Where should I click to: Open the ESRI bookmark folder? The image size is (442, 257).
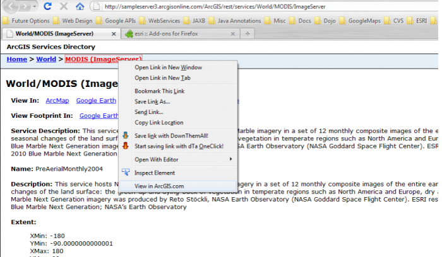pos(417,21)
